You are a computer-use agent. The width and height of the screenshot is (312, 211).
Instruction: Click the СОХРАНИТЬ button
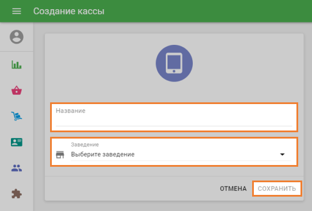277,189
